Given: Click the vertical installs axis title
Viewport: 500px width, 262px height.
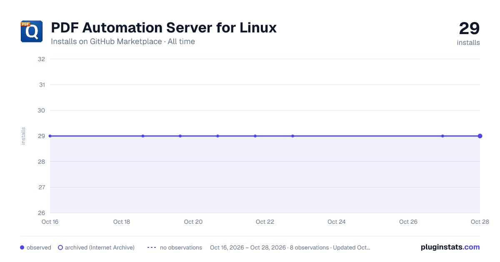Looking at the screenshot, I should coord(23,136).
